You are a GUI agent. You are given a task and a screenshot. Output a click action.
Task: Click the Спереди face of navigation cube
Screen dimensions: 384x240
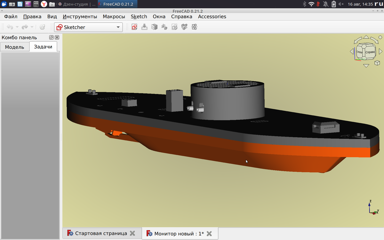pyautogui.click(x=360, y=52)
